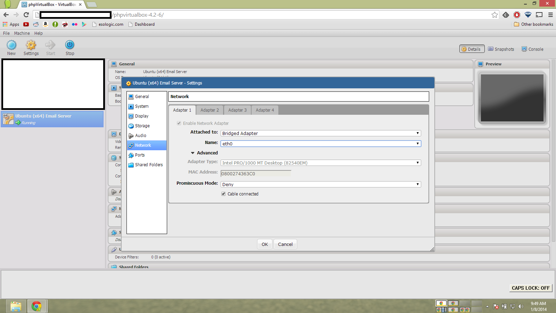Switch to the Details view
The width and height of the screenshot is (556, 313).
coord(472,49)
